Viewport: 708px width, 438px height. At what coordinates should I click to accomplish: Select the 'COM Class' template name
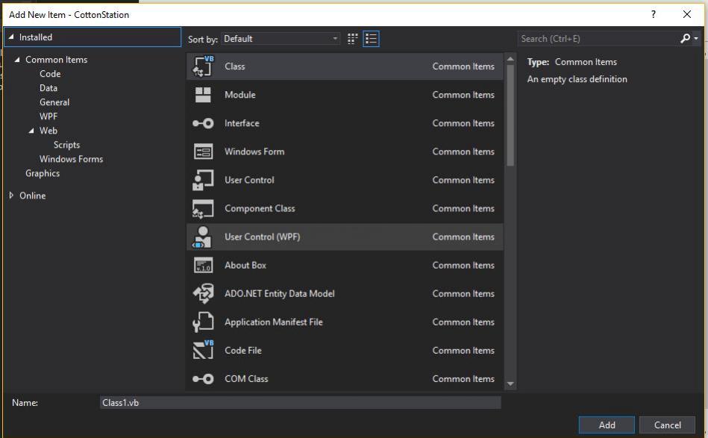(x=246, y=379)
